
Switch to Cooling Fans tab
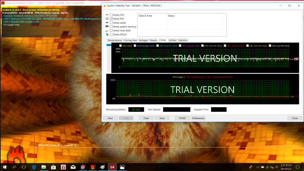coord(130,41)
